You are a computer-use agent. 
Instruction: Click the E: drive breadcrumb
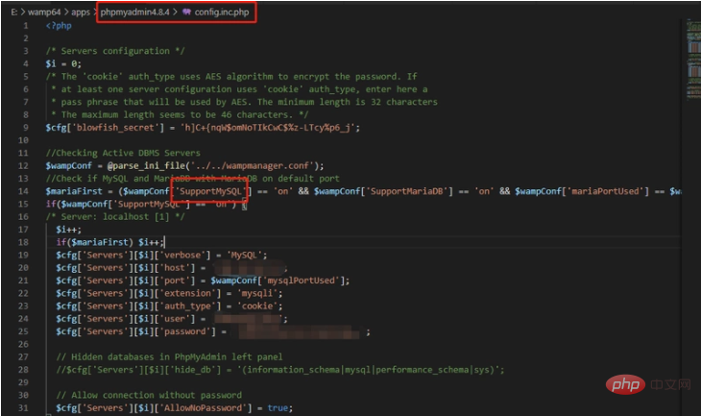pos(14,12)
